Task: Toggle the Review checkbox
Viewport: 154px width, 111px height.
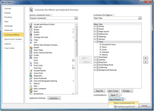Action: (97, 39)
